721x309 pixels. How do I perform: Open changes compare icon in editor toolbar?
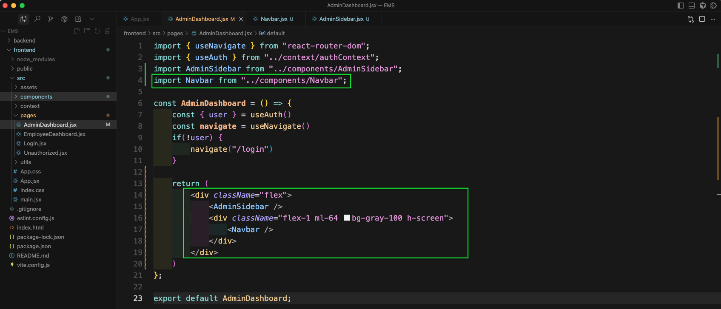pyautogui.click(x=691, y=19)
